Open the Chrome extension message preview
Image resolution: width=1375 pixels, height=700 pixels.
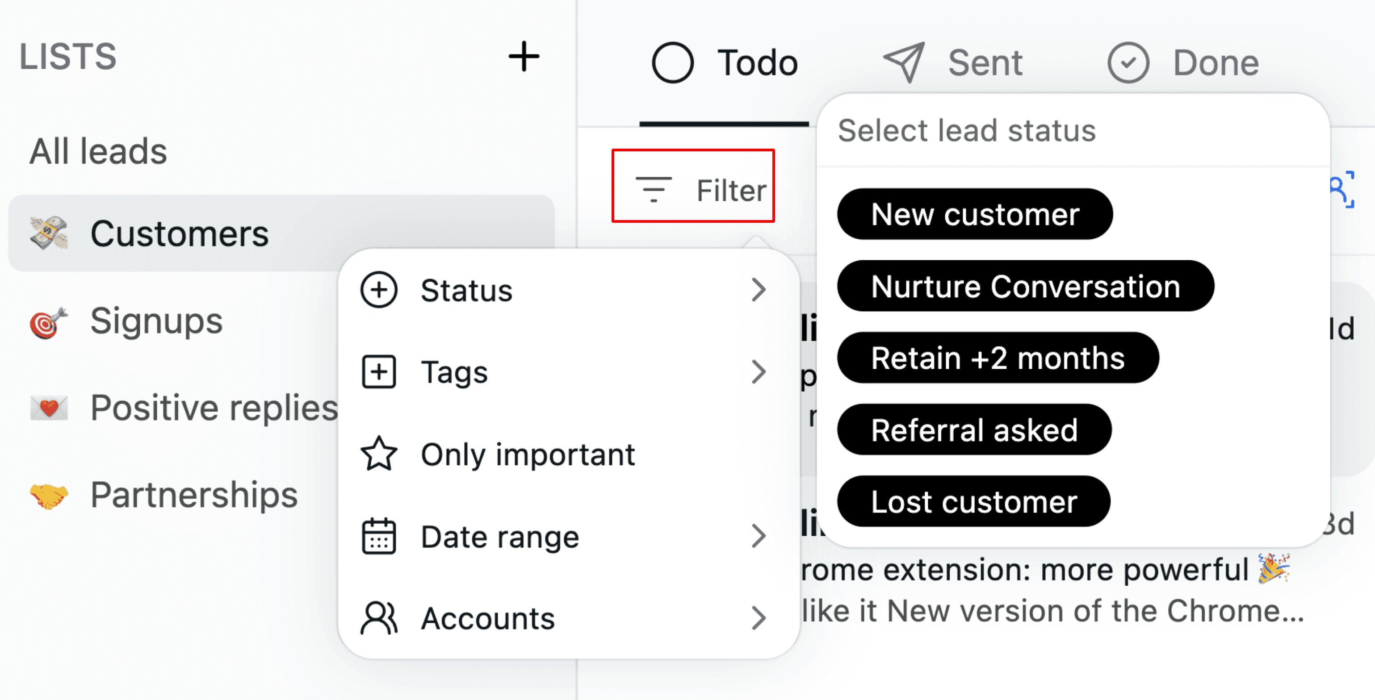click(x=1052, y=590)
